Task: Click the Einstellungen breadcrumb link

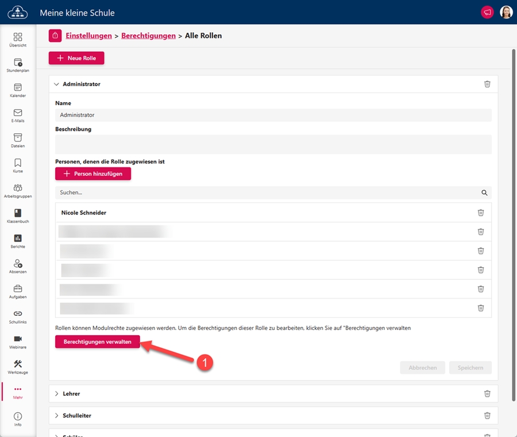Action: [x=88, y=36]
